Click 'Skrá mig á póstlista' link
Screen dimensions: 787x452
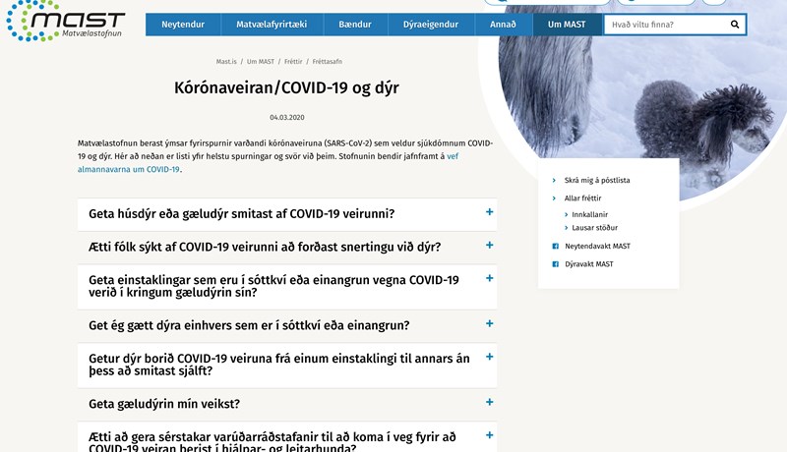pos(597,181)
